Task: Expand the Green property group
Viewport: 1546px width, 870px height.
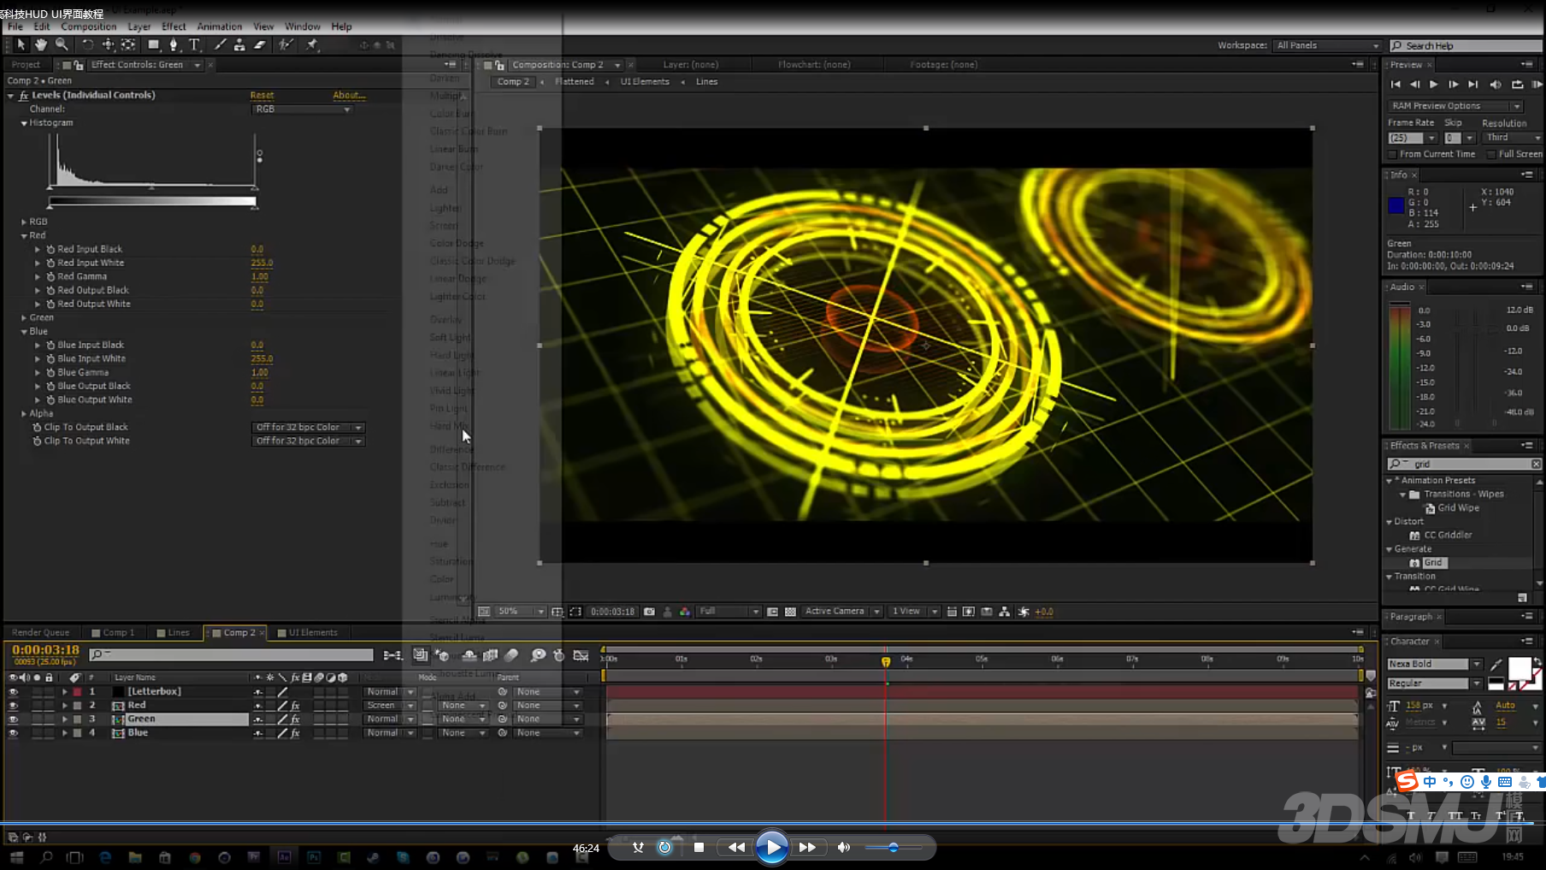Action: pos(24,317)
